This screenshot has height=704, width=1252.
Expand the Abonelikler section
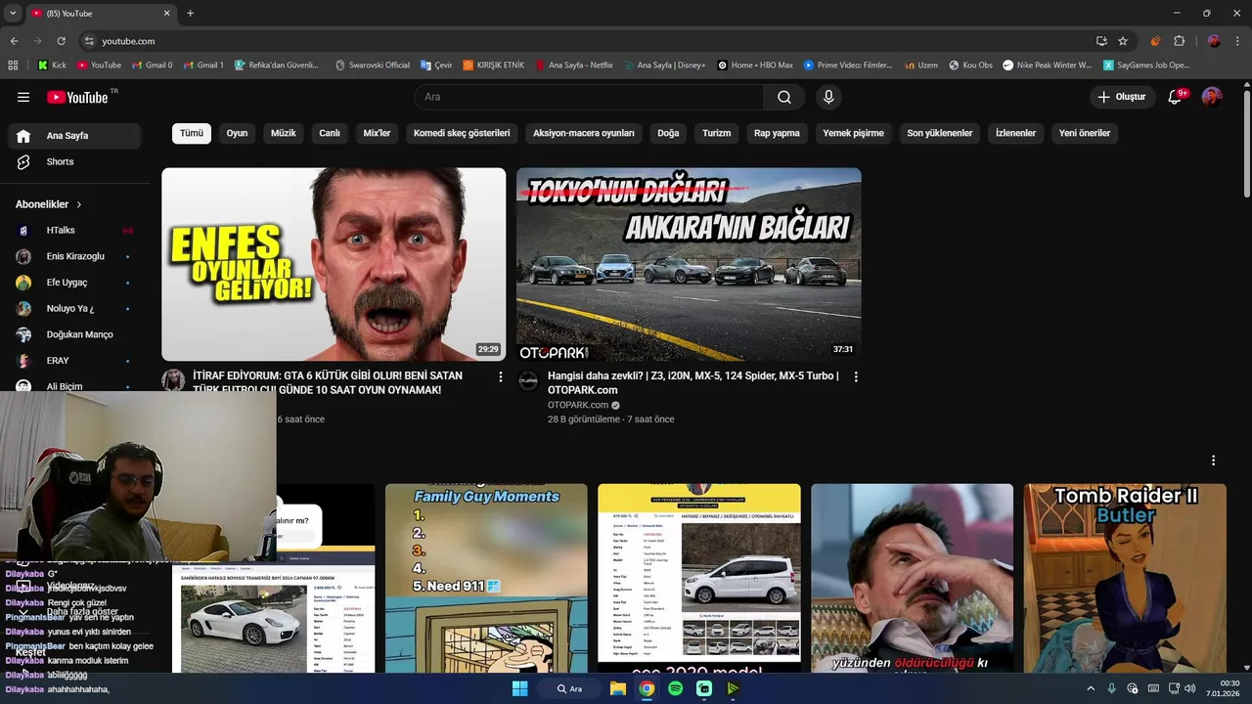49,204
